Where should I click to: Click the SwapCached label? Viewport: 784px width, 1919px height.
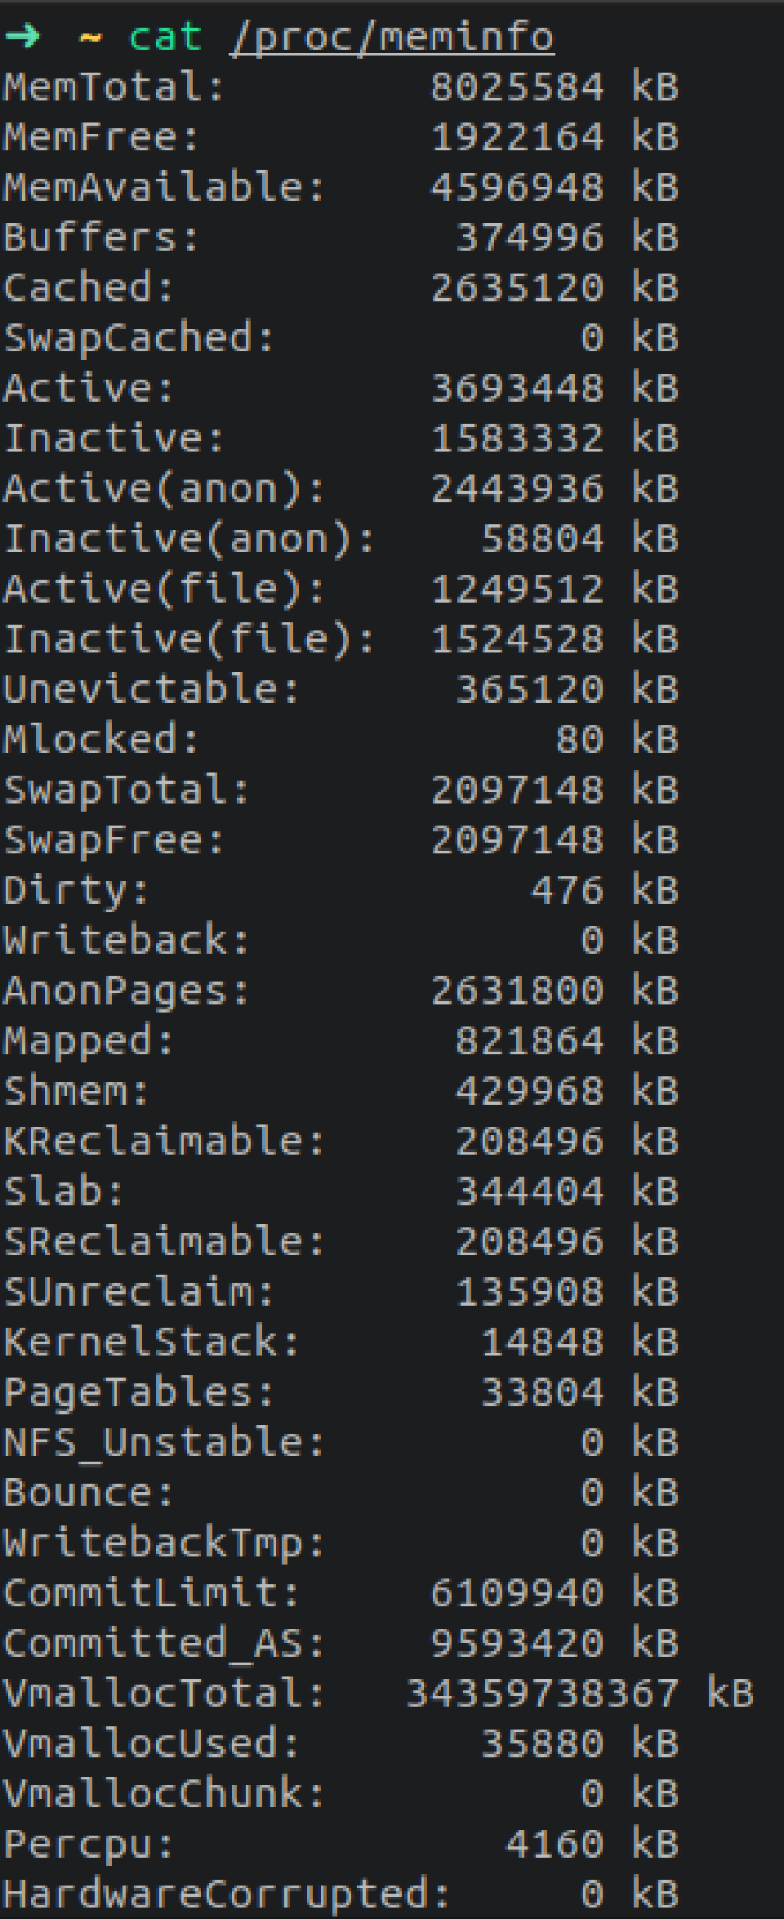[x=139, y=338]
